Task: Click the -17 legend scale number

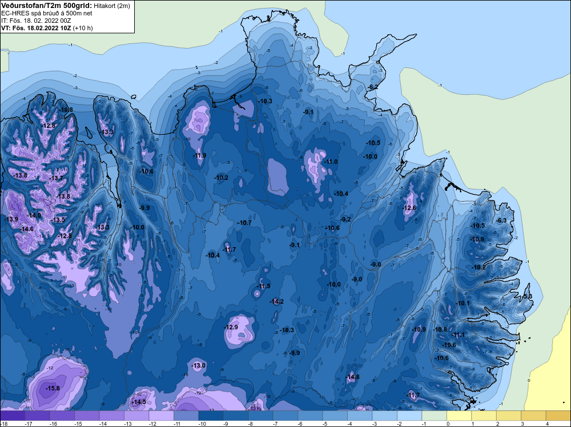Action: tap(29, 424)
